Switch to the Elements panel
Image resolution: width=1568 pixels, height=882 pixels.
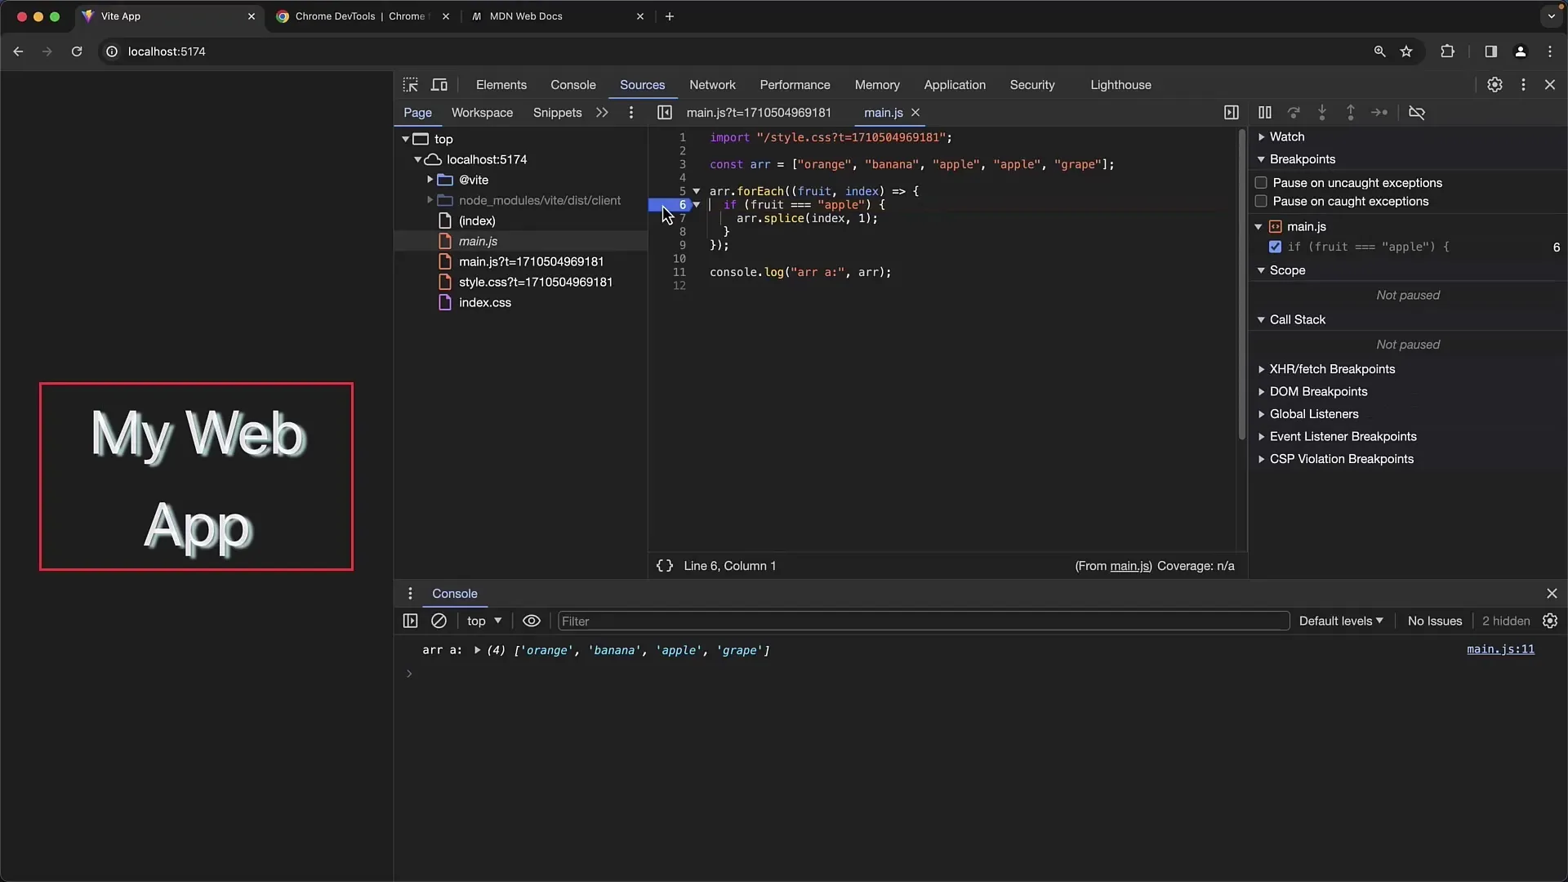pos(501,85)
